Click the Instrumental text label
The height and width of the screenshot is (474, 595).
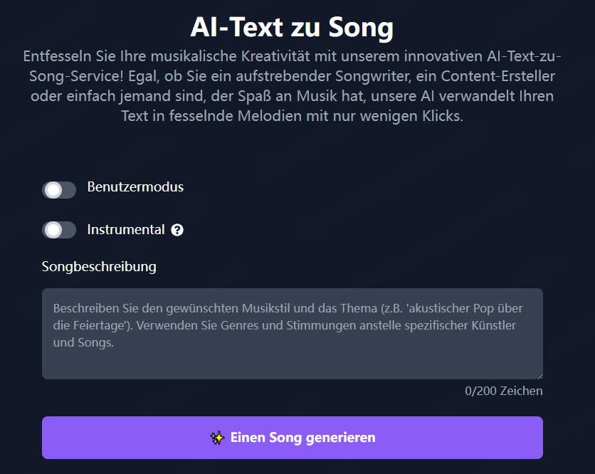[x=125, y=229]
